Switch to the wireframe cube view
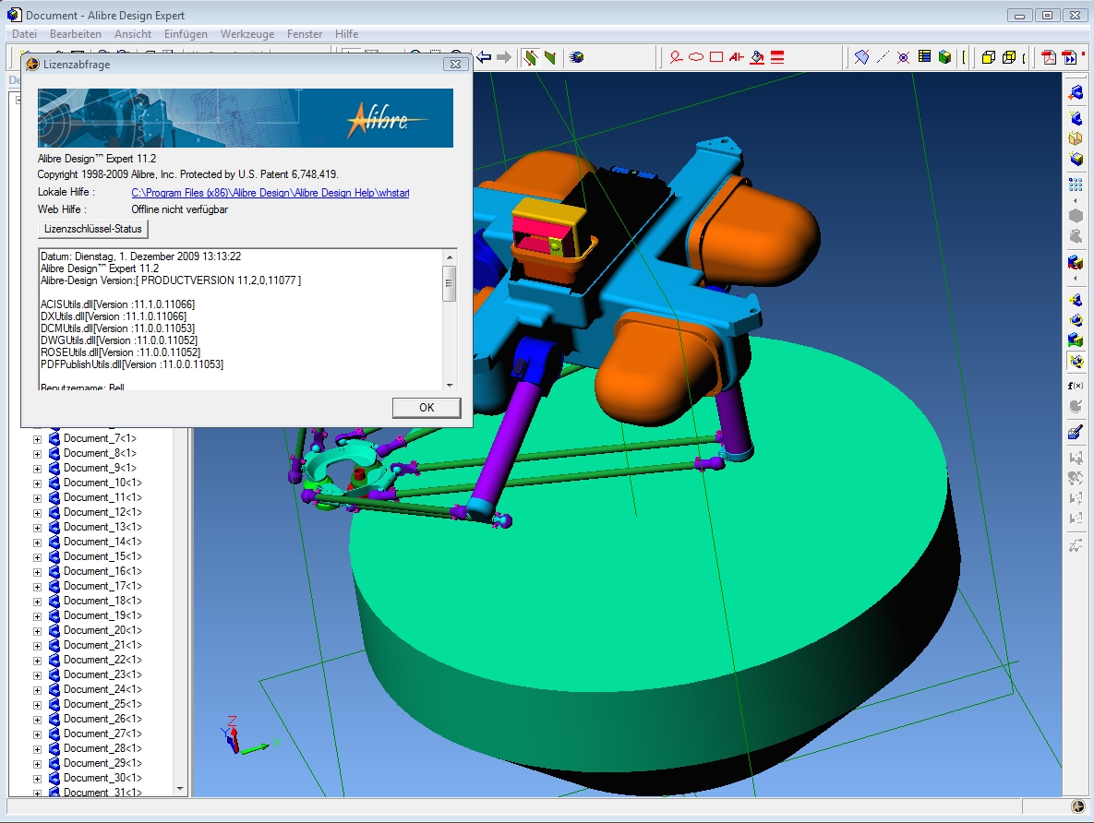This screenshot has width=1094, height=823. pyautogui.click(x=1009, y=57)
